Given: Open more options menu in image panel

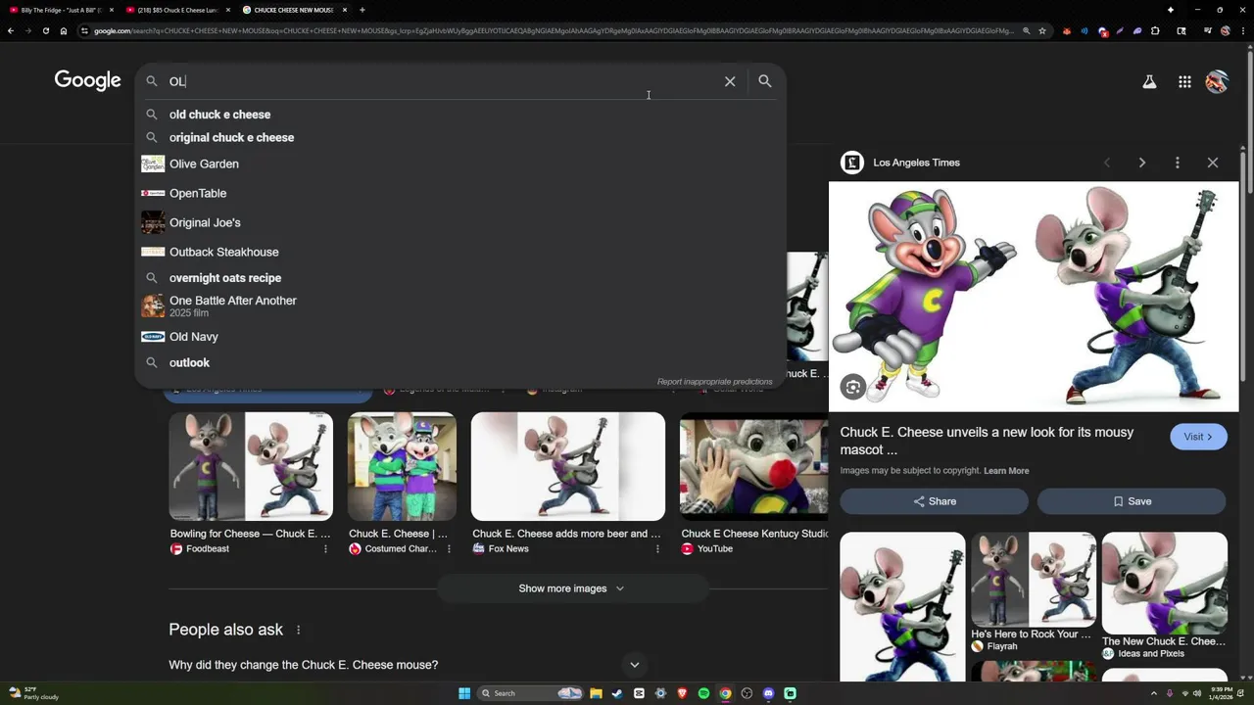Looking at the screenshot, I should 1178,163.
